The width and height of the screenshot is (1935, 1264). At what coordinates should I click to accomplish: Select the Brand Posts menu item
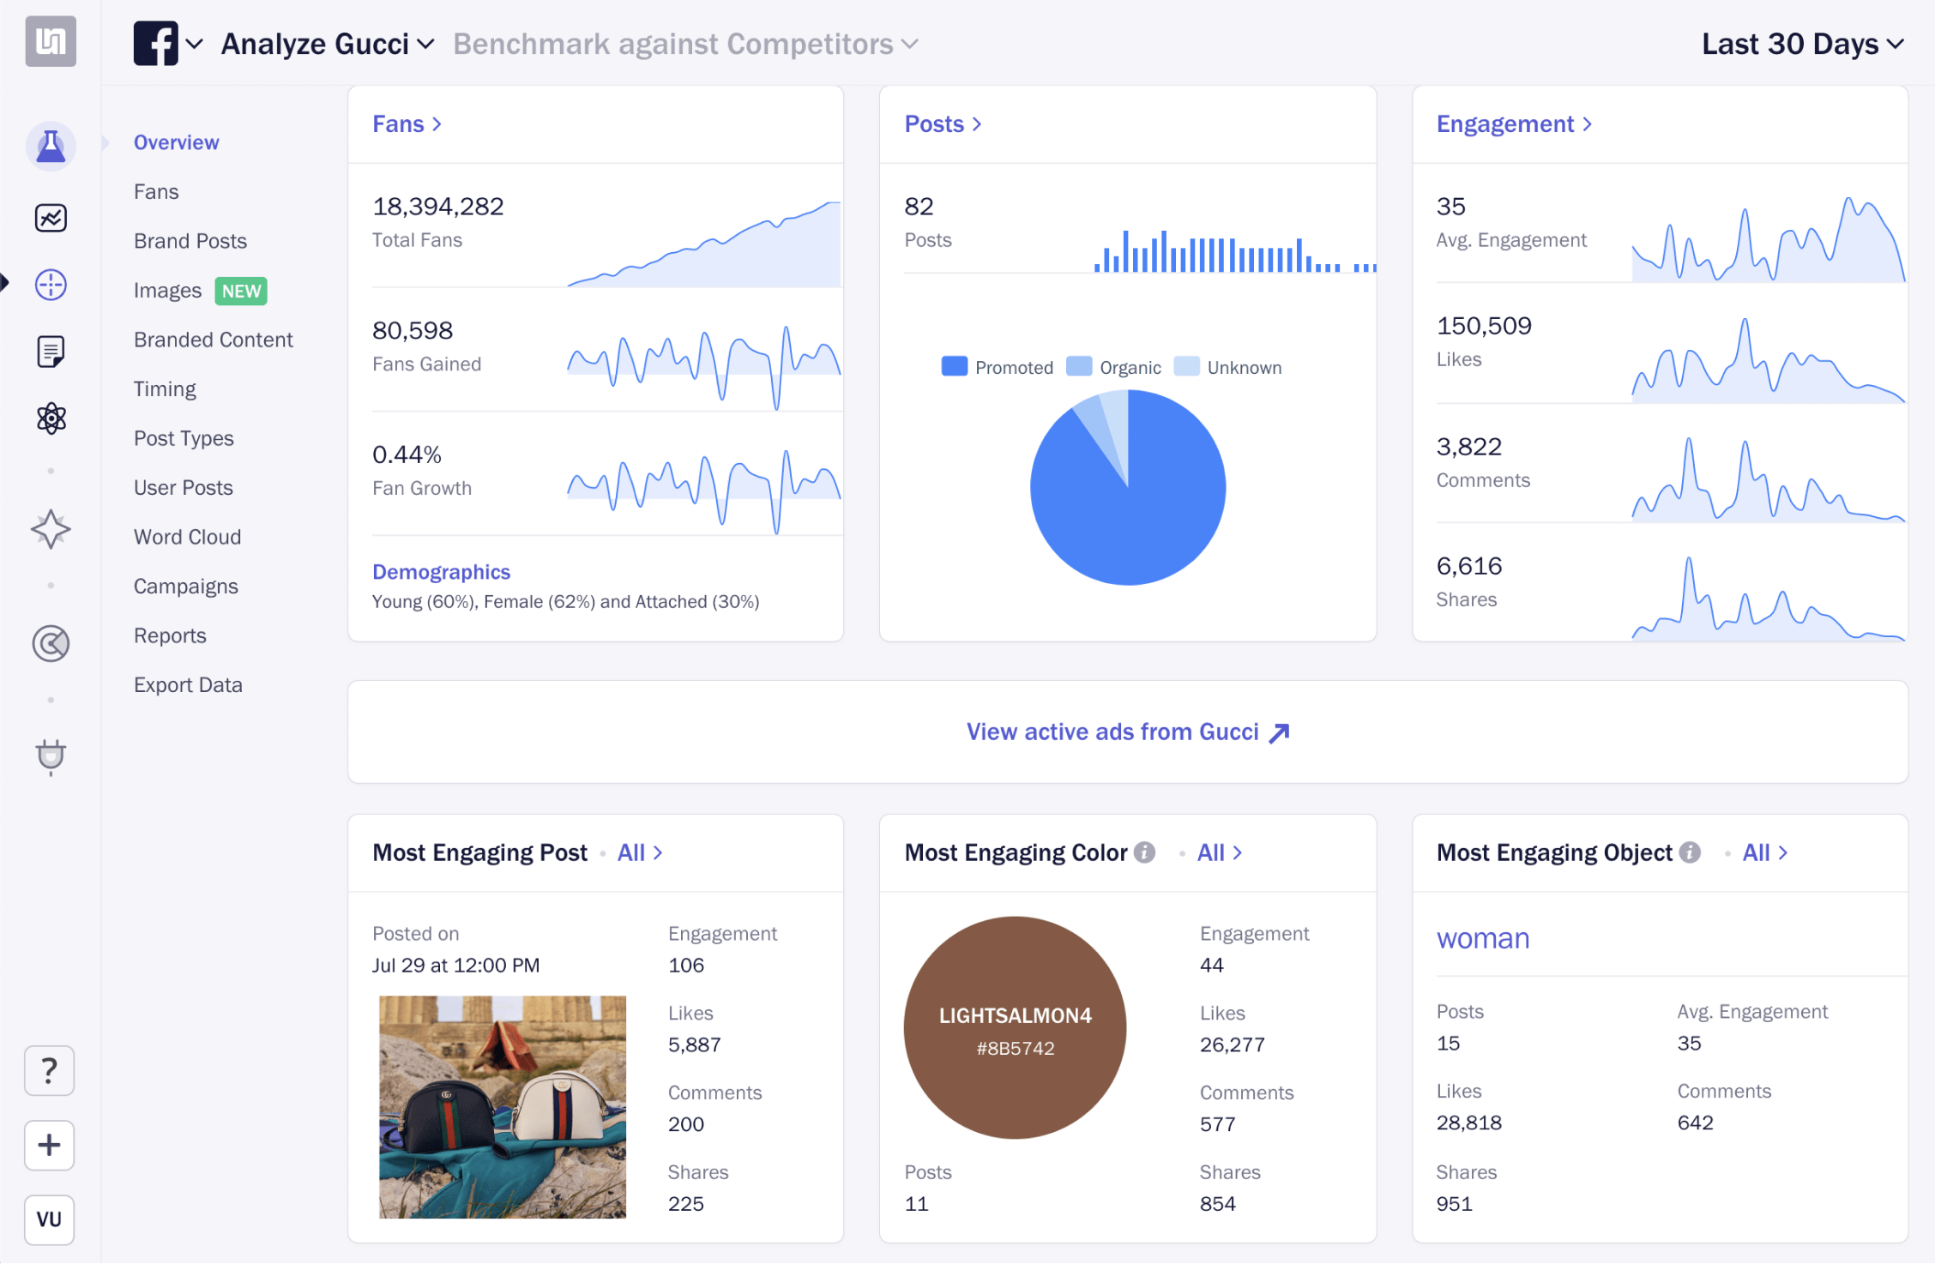pos(188,241)
